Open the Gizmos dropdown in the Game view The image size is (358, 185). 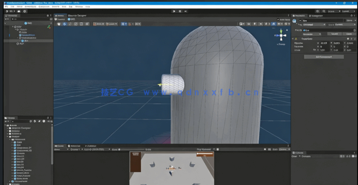284,149
